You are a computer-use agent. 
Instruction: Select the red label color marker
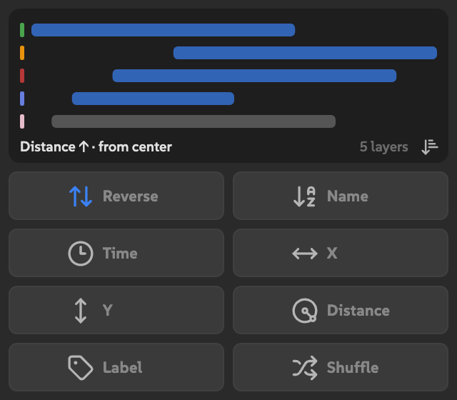(x=22, y=76)
